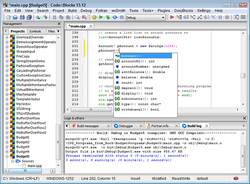Run the program with green arrow
Image resolution: width=250 pixels, height=184 pixels.
[x=101, y=17]
